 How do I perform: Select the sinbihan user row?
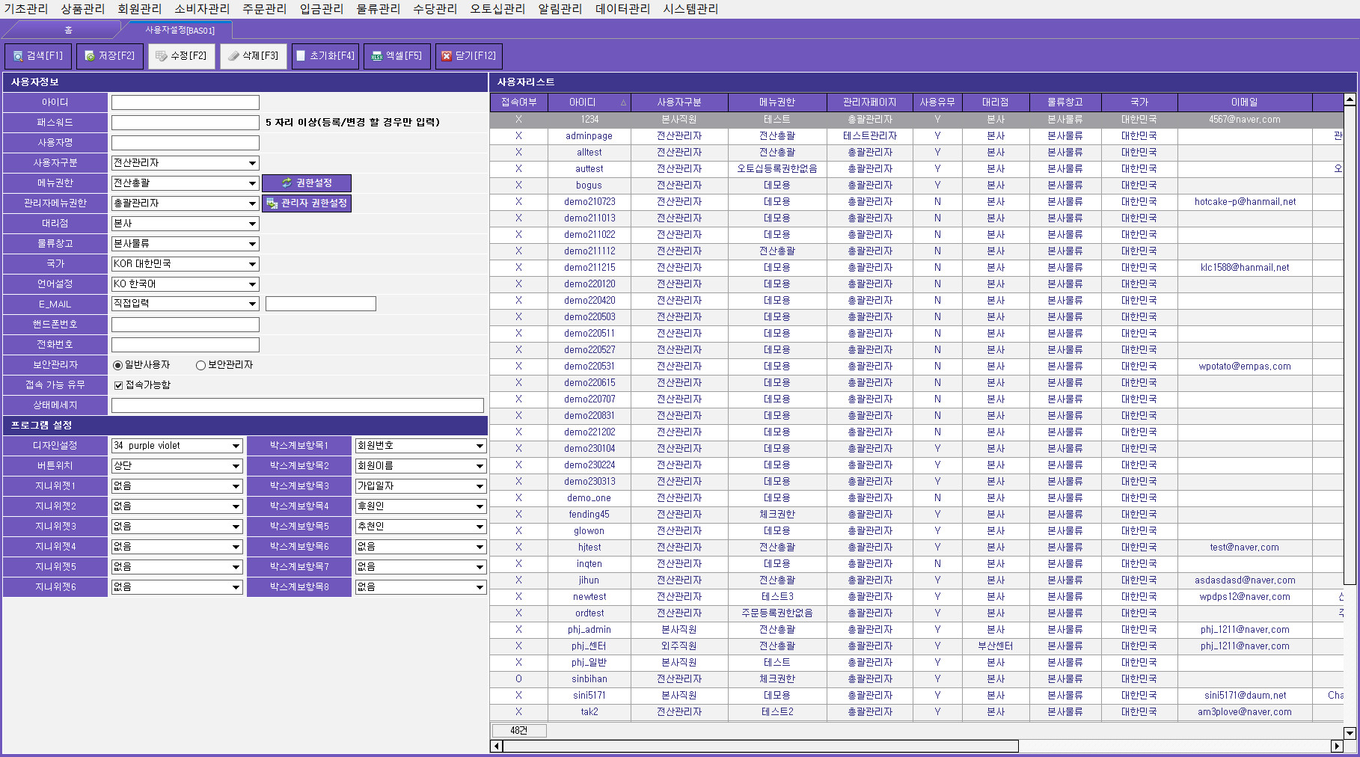click(x=916, y=679)
